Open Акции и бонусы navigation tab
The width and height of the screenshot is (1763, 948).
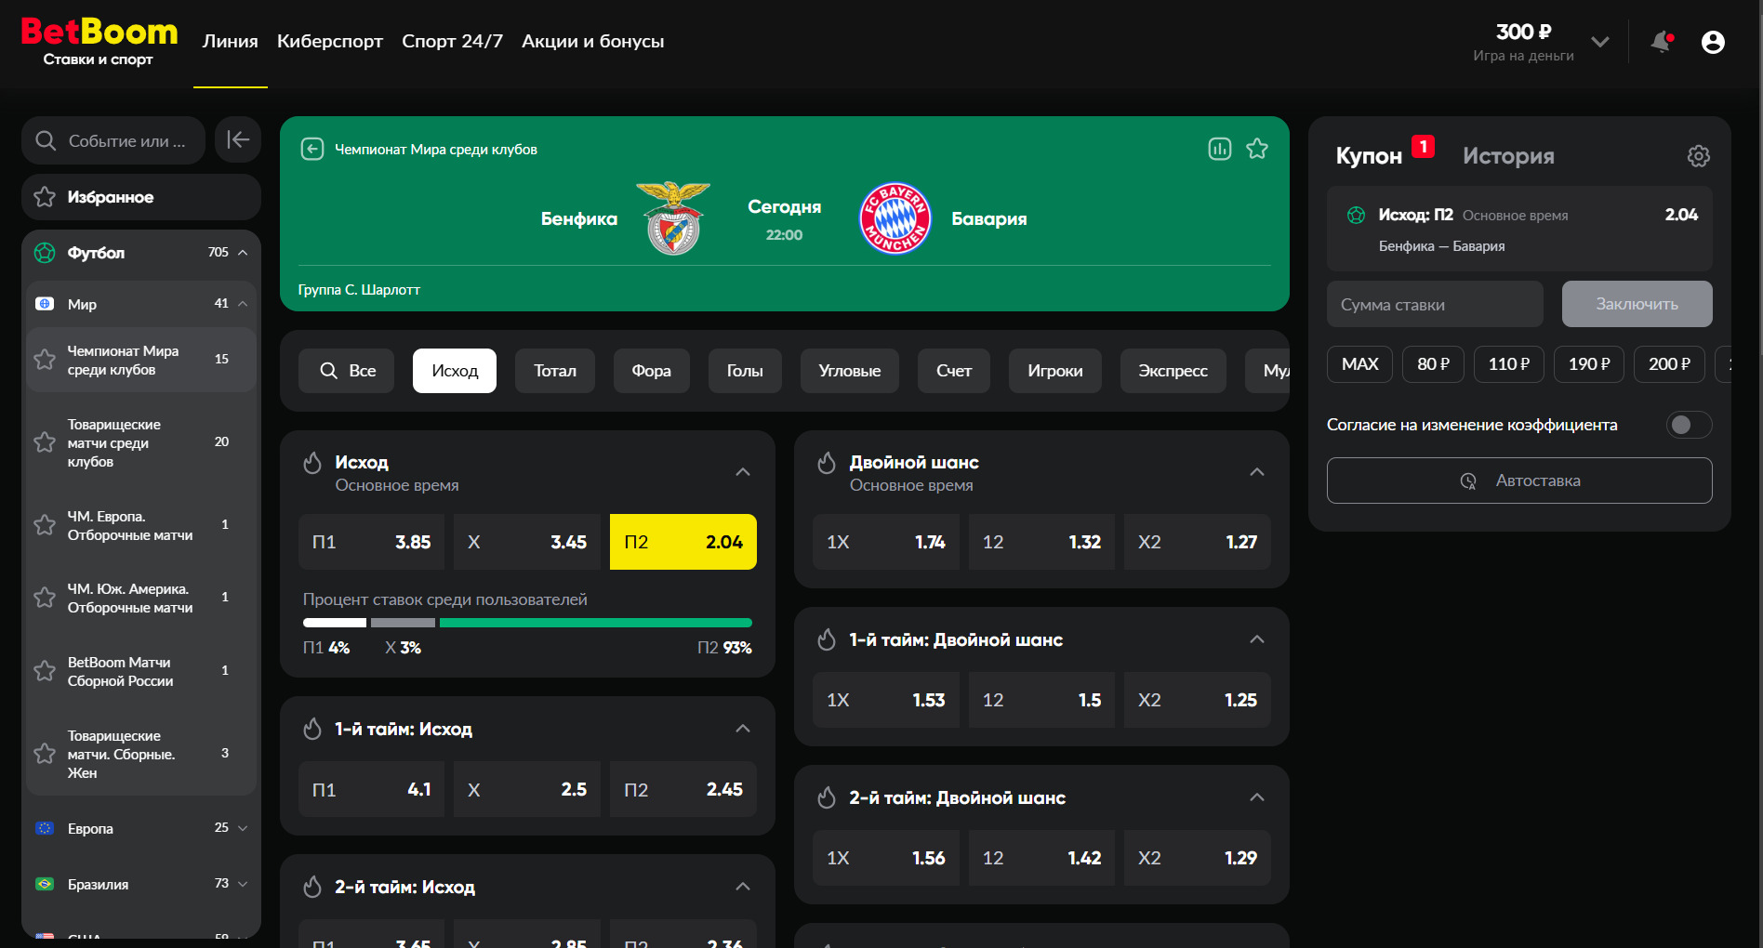tap(593, 42)
